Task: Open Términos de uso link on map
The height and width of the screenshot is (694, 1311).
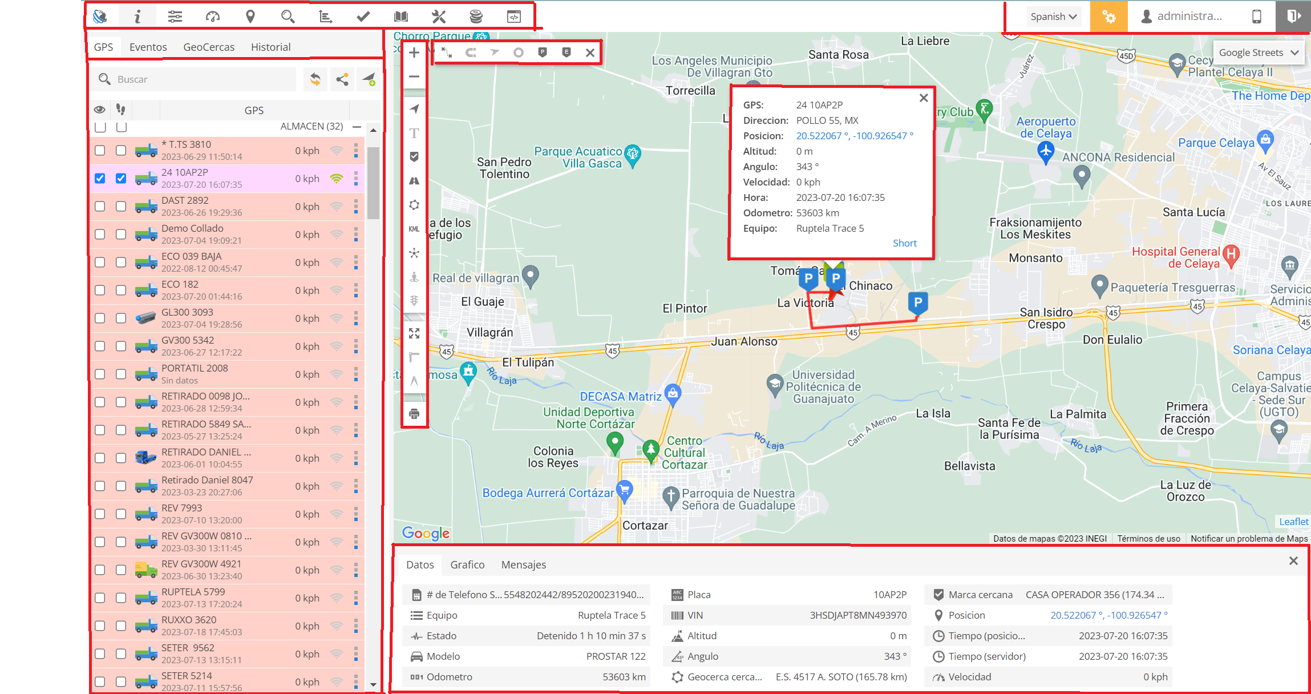Action: (x=1148, y=538)
